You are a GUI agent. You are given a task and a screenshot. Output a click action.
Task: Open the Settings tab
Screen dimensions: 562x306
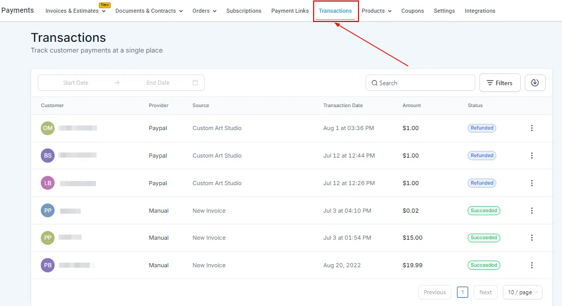[x=444, y=11]
